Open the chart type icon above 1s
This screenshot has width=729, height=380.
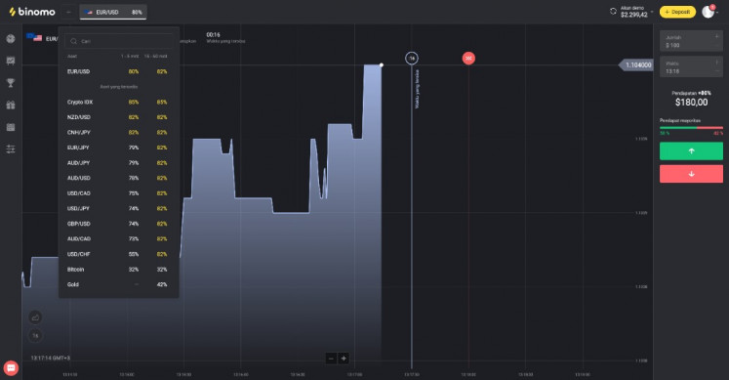(35, 317)
